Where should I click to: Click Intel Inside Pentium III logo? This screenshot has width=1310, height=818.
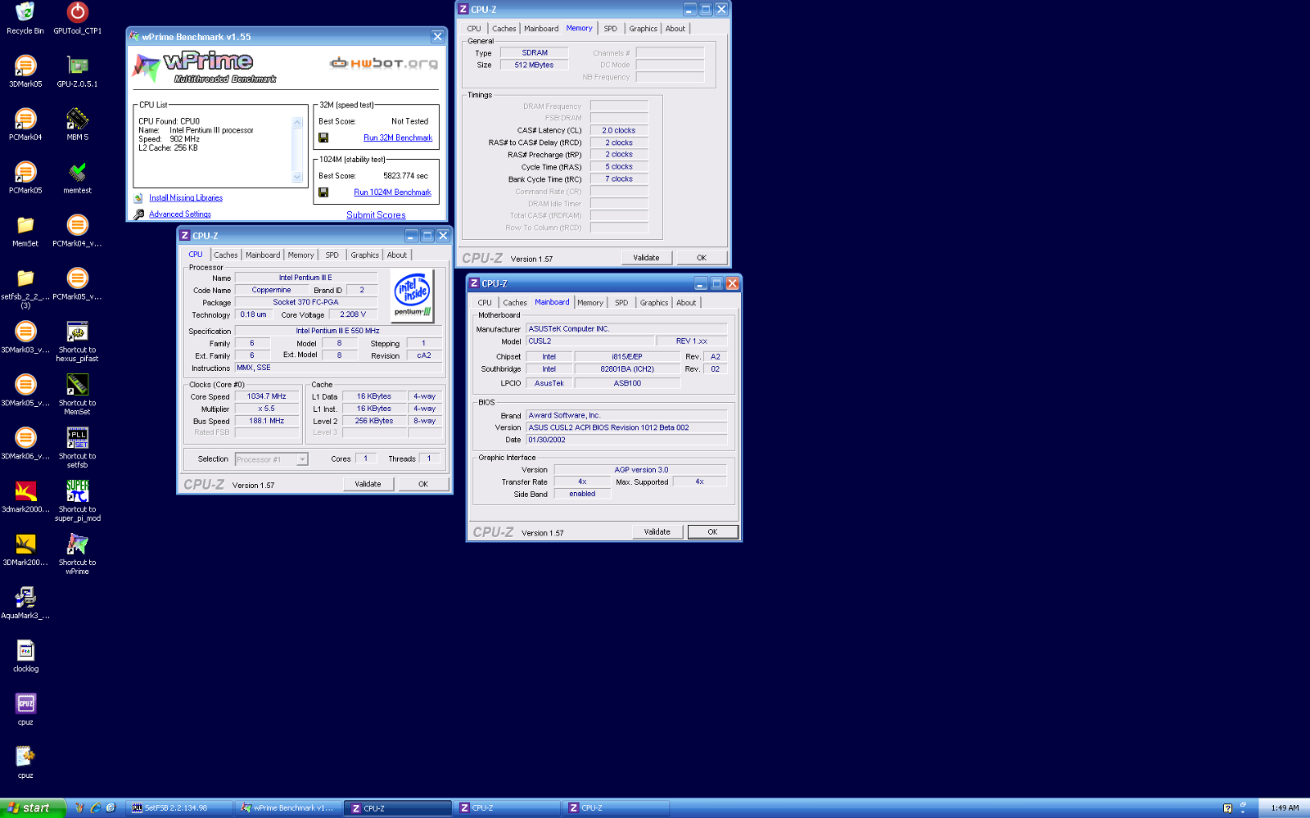point(413,296)
